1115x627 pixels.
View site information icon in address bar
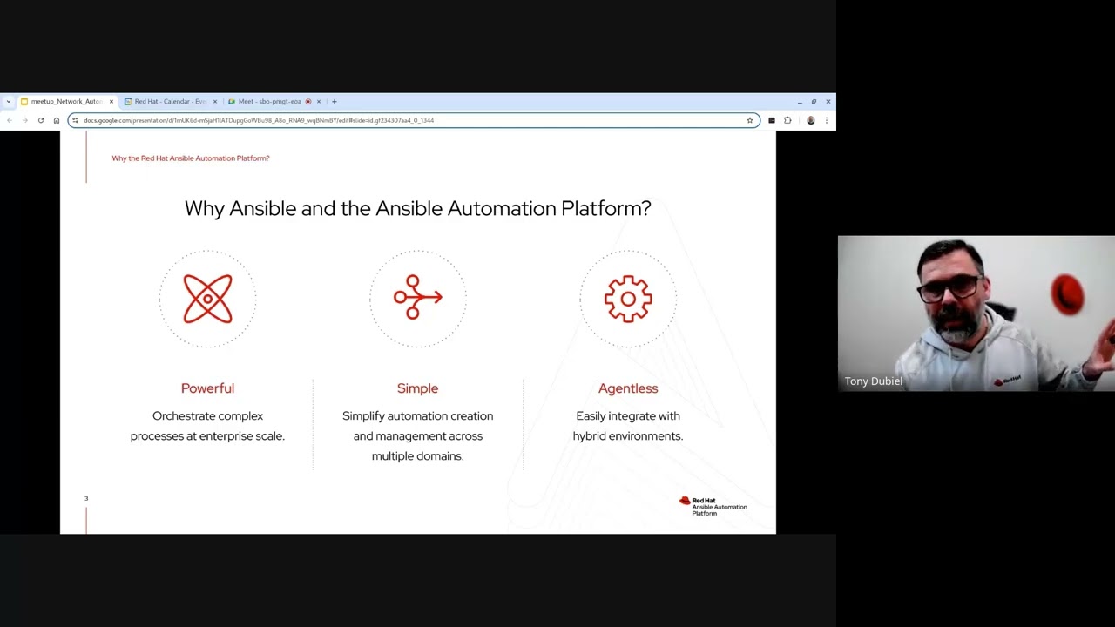pyautogui.click(x=76, y=120)
